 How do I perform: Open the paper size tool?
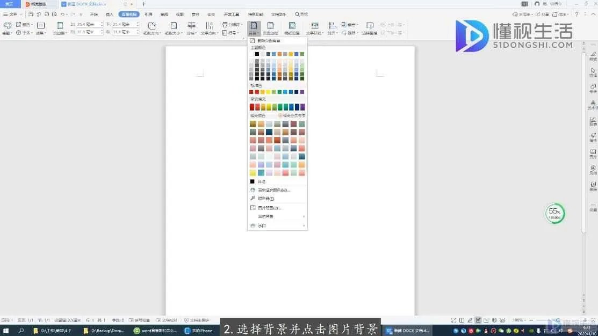[174, 28]
